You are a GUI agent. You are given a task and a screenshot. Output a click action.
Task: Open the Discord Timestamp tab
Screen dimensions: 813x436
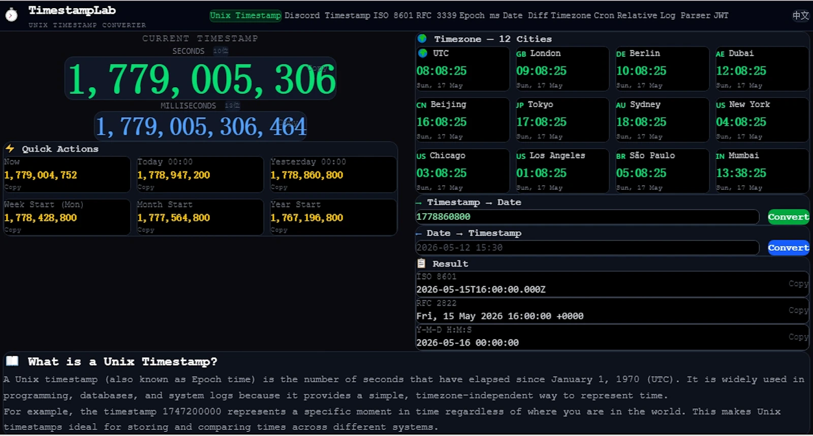(x=327, y=16)
